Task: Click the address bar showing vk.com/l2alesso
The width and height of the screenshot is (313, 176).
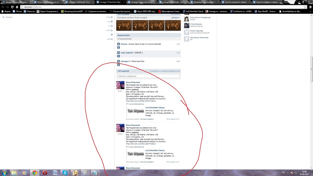Action: [162, 7]
